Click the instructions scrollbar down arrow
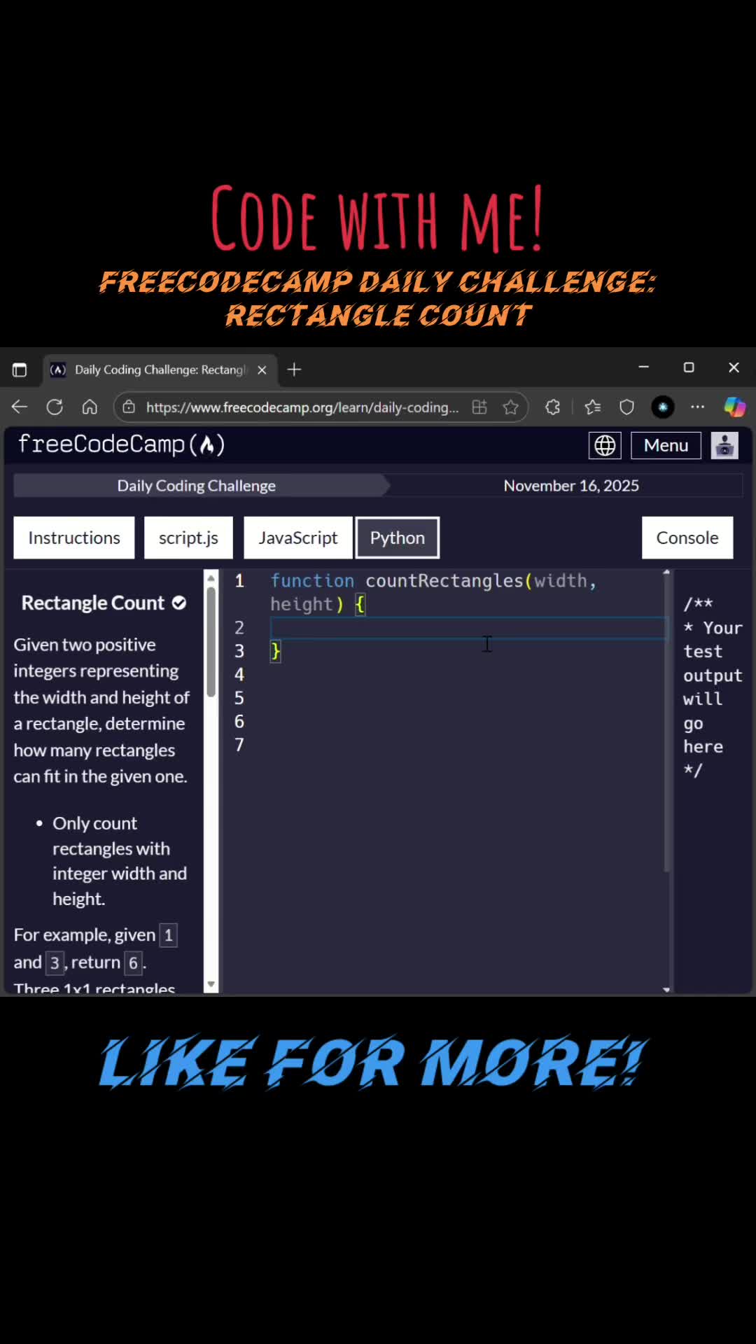756x1344 pixels. tap(211, 984)
